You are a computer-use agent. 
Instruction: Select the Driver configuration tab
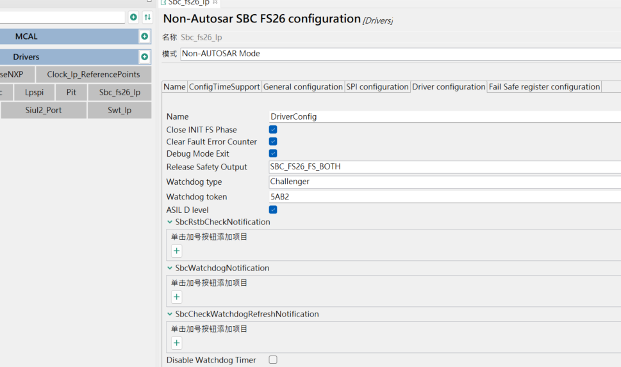(449, 87)
